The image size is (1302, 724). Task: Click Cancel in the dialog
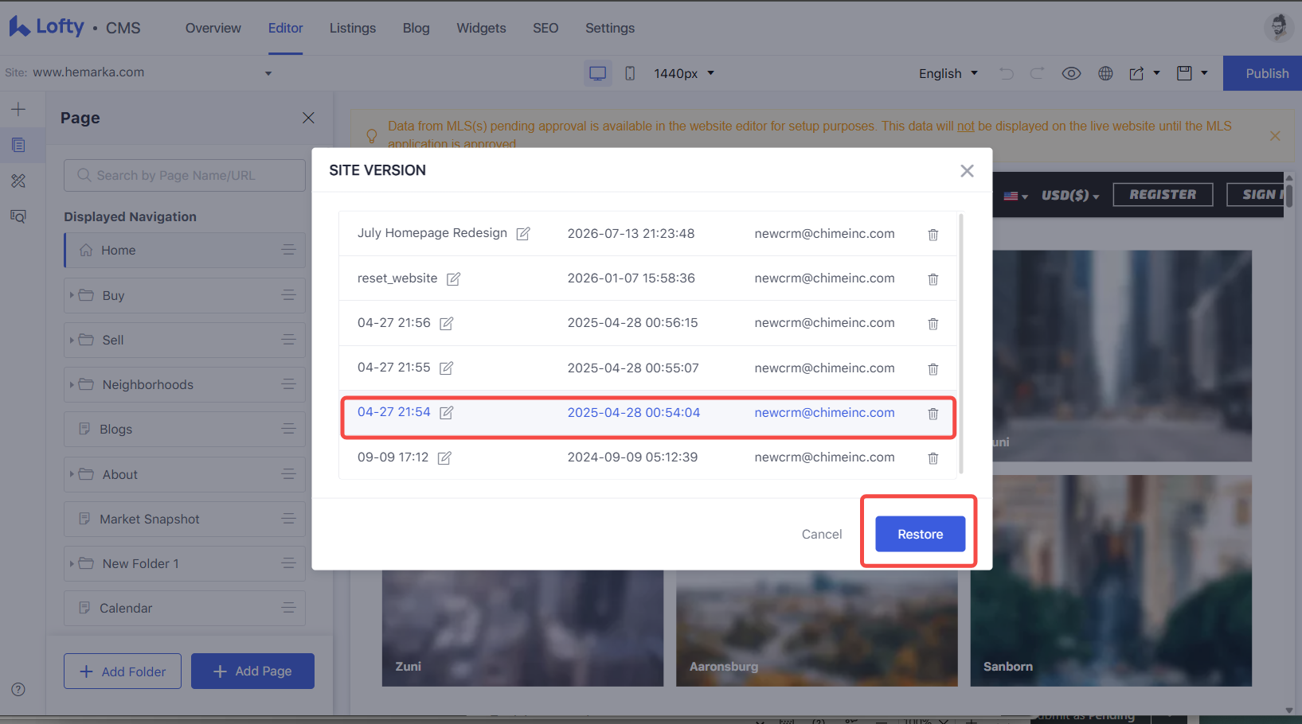[822, 534]
